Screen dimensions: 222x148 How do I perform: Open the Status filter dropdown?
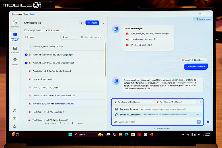click(69, 37)
